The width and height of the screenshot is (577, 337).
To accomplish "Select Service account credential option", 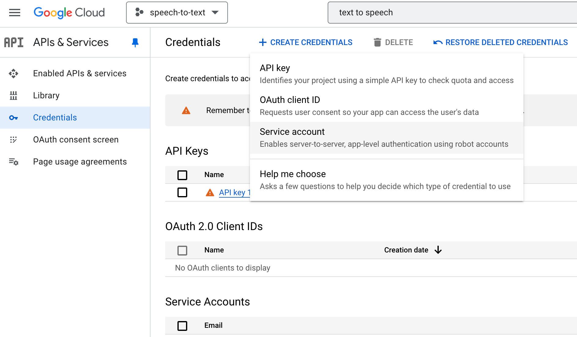I will (x=386, y=138).
